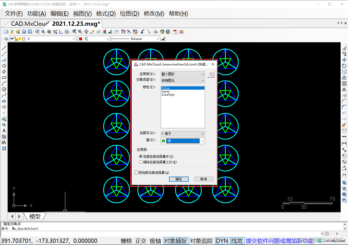
Task: Select the Array grid tool in right toolbar
Action: [x=344, y=83]
